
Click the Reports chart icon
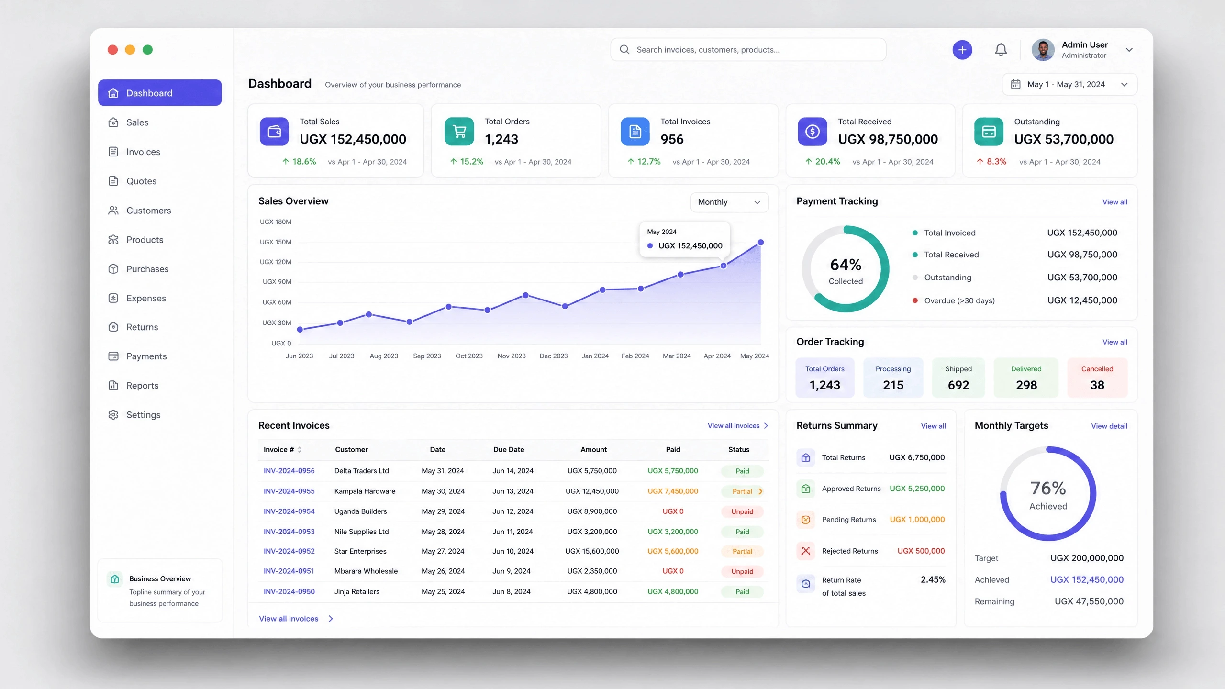click(x=113, y=386)
